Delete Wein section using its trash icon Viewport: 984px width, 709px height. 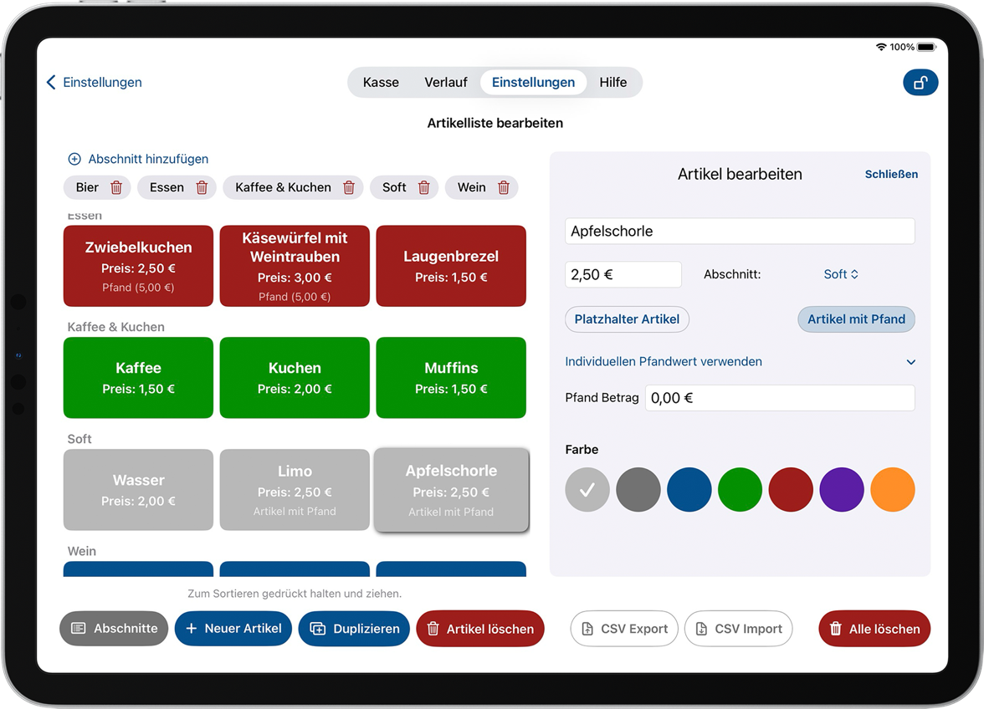pyautogui.click(x=504, y=187)
